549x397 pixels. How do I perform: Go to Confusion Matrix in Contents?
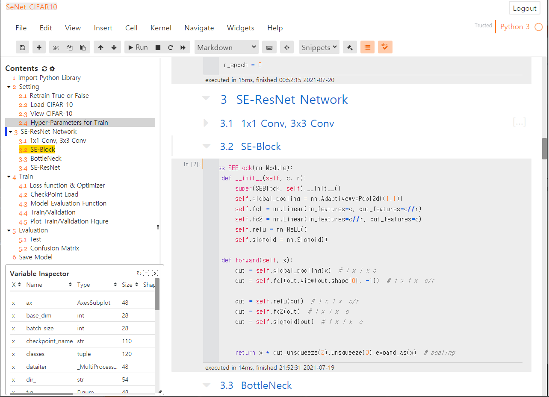[55, 248]
